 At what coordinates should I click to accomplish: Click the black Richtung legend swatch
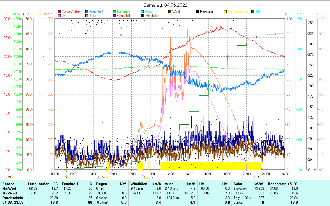[x=197, y=12]
